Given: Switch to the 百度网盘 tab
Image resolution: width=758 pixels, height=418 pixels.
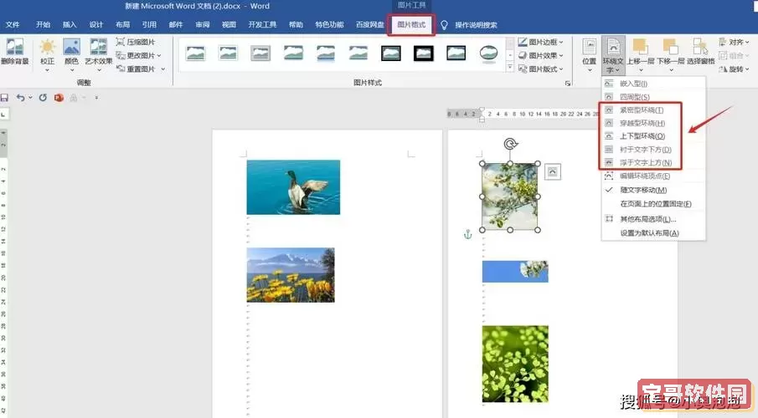Looking at the screenshot, I should point(370,24).
